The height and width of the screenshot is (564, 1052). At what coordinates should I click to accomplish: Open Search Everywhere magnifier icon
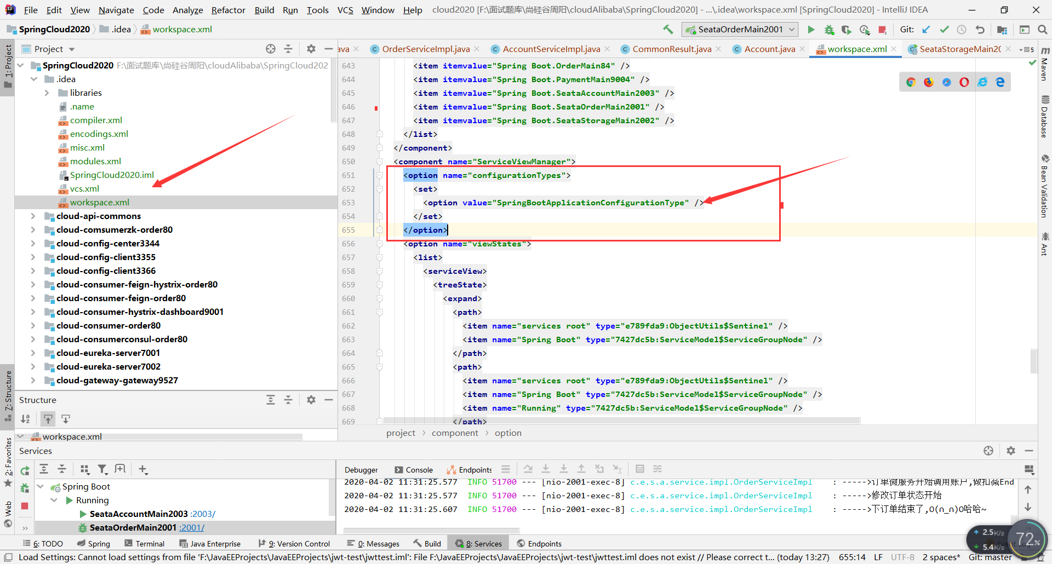pos(1043,30)
